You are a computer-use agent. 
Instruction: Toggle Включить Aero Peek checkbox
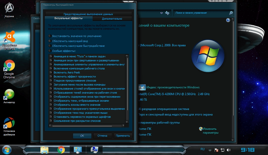click(51, 72)
